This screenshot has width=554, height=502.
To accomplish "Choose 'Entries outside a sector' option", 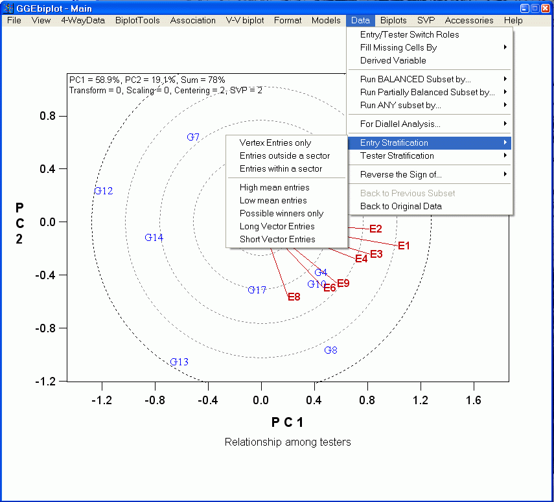I will (x=284, y=155).
